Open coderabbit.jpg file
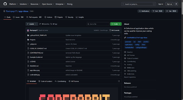183x100 pixels. click(35, 75)
